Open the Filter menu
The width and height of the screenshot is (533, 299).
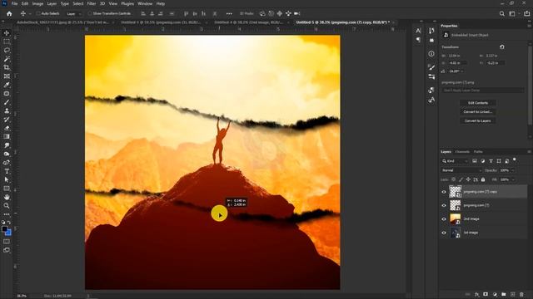pyautogui.click(x=92, y=3)
